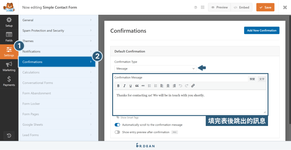The width and height of the screenshot is (291, 150).
Task: Click inside the confirmation message text area
Action: 190,100
